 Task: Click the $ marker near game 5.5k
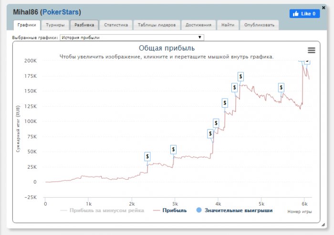(281, 88)
